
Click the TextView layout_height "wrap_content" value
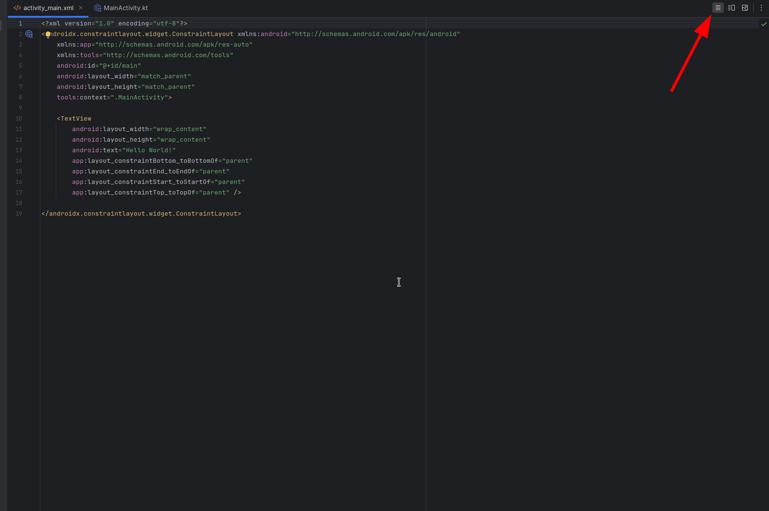(x=184, y=140)
